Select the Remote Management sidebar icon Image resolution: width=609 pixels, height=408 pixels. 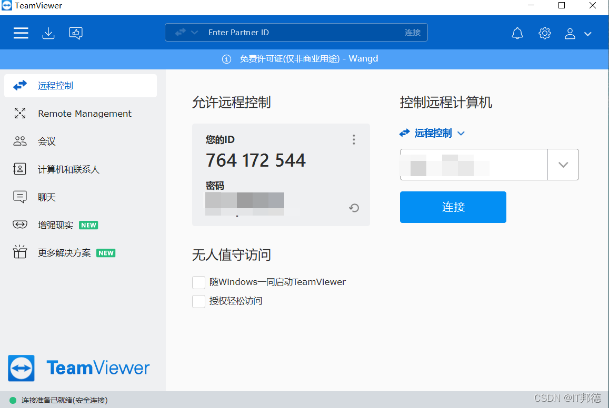(19, 113)
